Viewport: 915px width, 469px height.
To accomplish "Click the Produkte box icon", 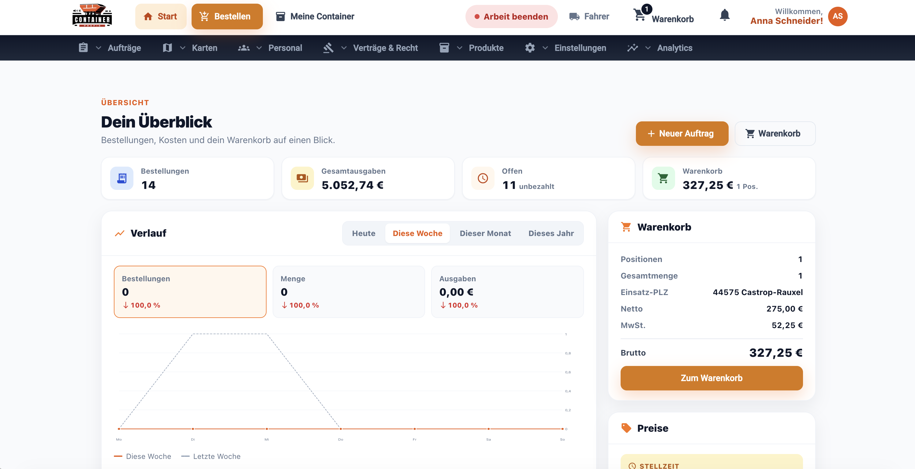I will 444,47.
